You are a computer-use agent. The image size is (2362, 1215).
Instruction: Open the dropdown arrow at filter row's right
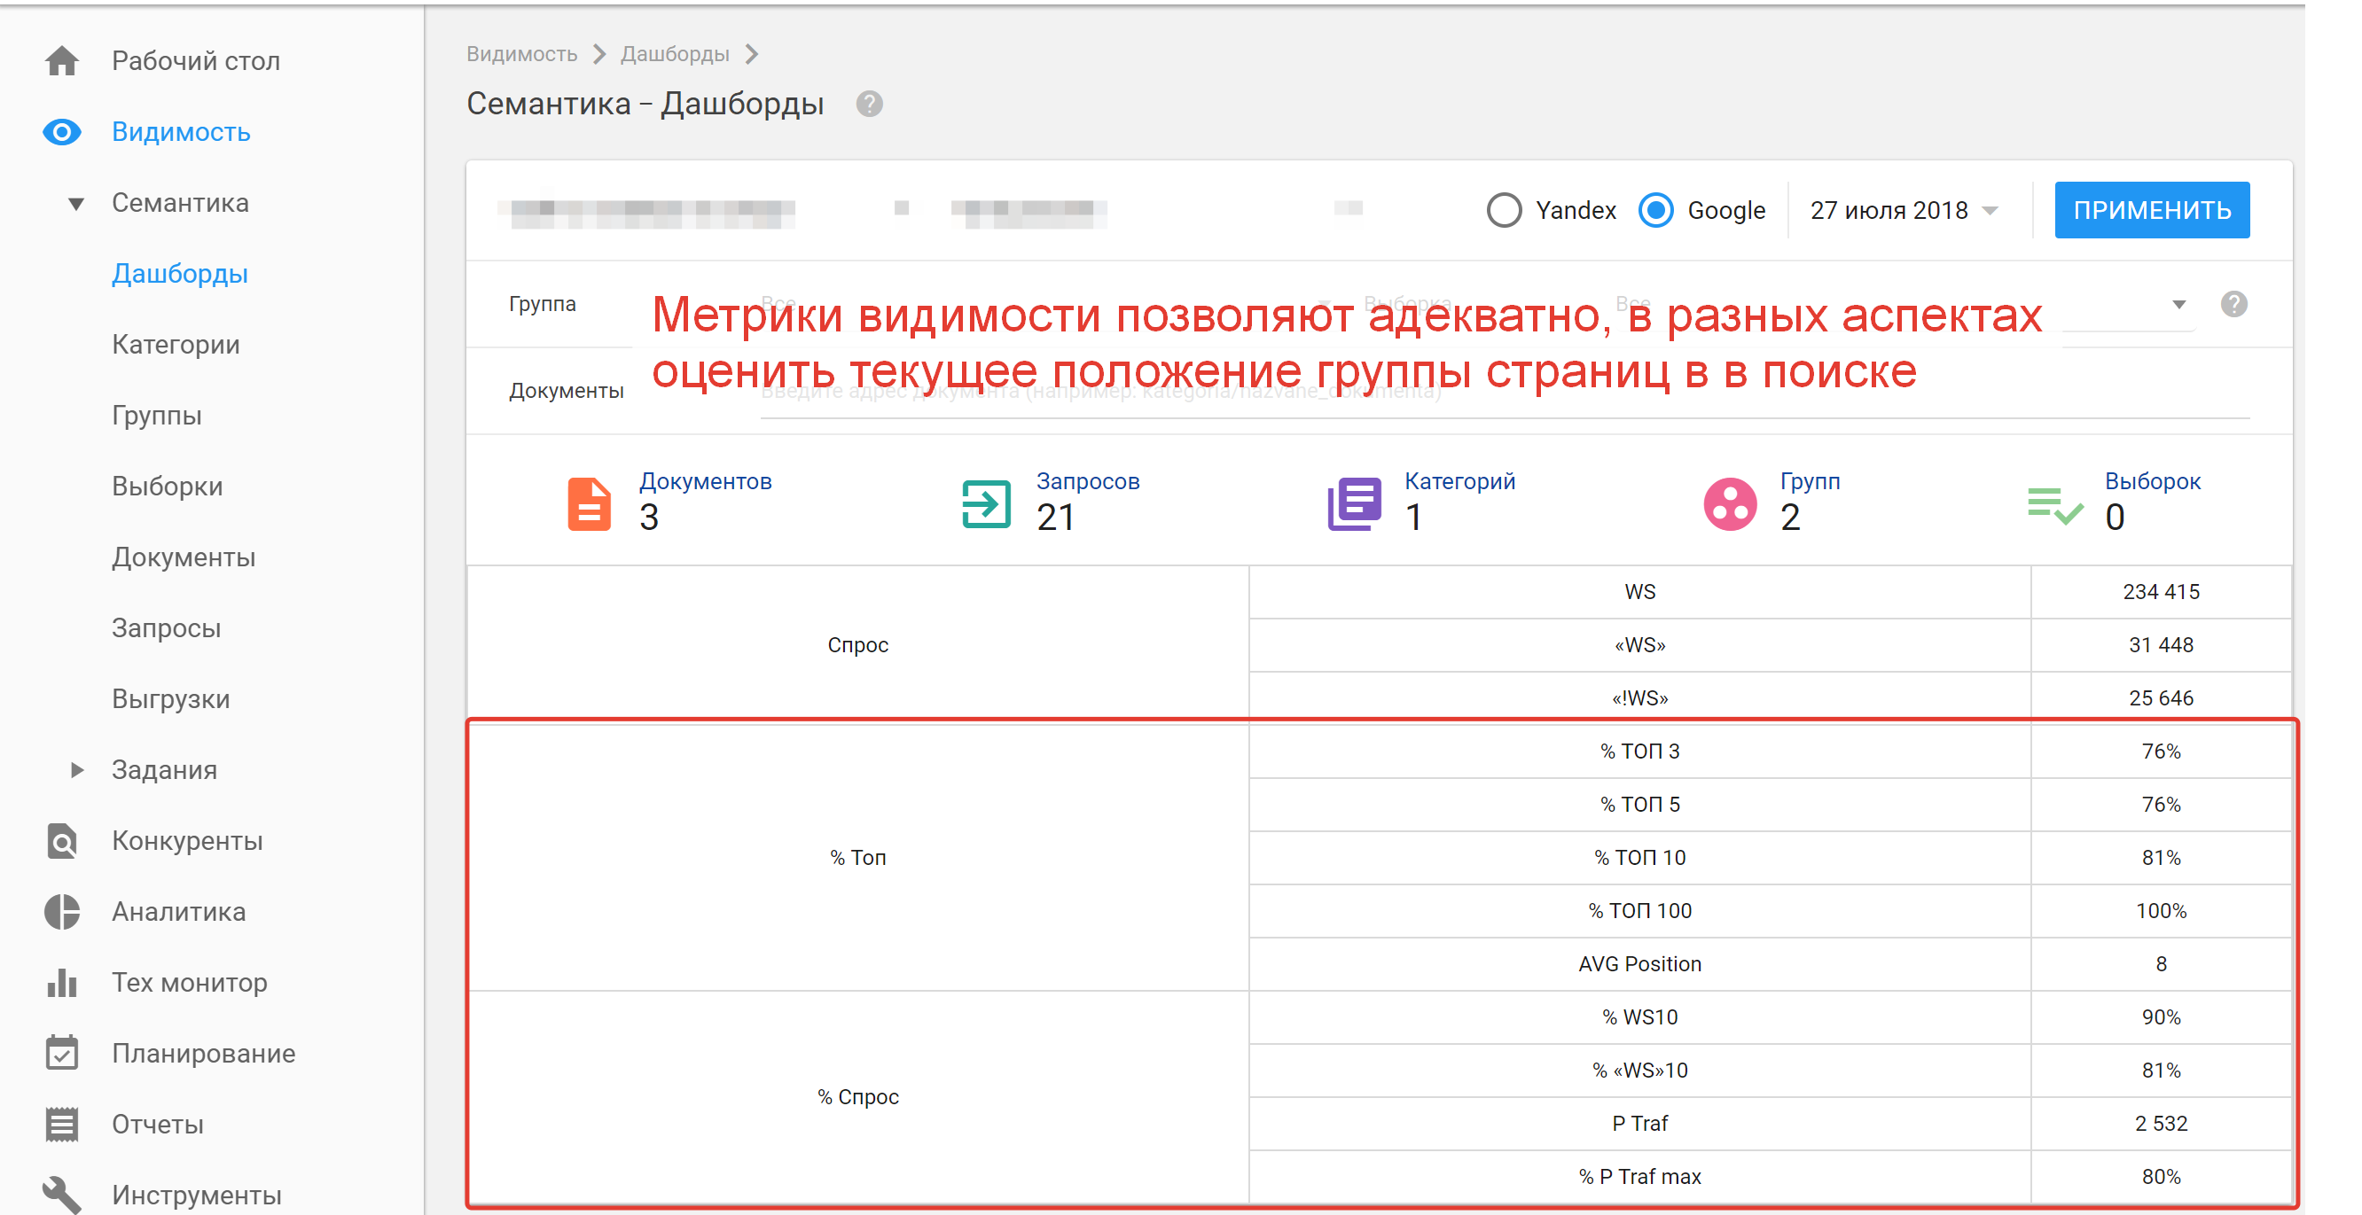click(2178, 304)
